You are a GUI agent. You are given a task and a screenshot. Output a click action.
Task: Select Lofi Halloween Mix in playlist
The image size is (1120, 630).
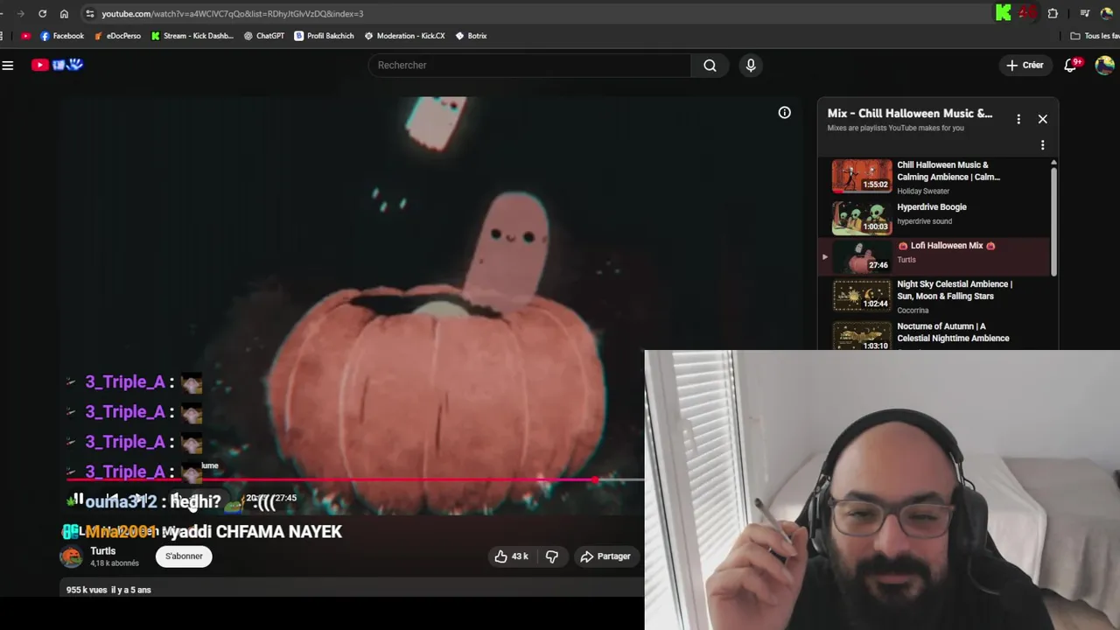pos(934,257)
